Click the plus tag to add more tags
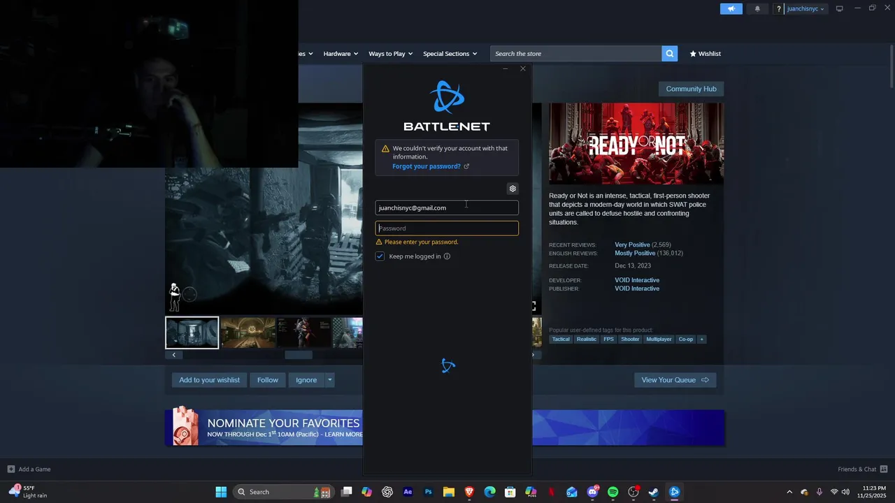This screenshot has height=503, width=895. (702, 340)
